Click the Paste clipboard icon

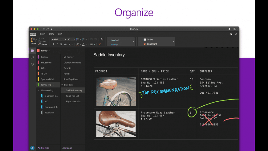click(33, 40)
